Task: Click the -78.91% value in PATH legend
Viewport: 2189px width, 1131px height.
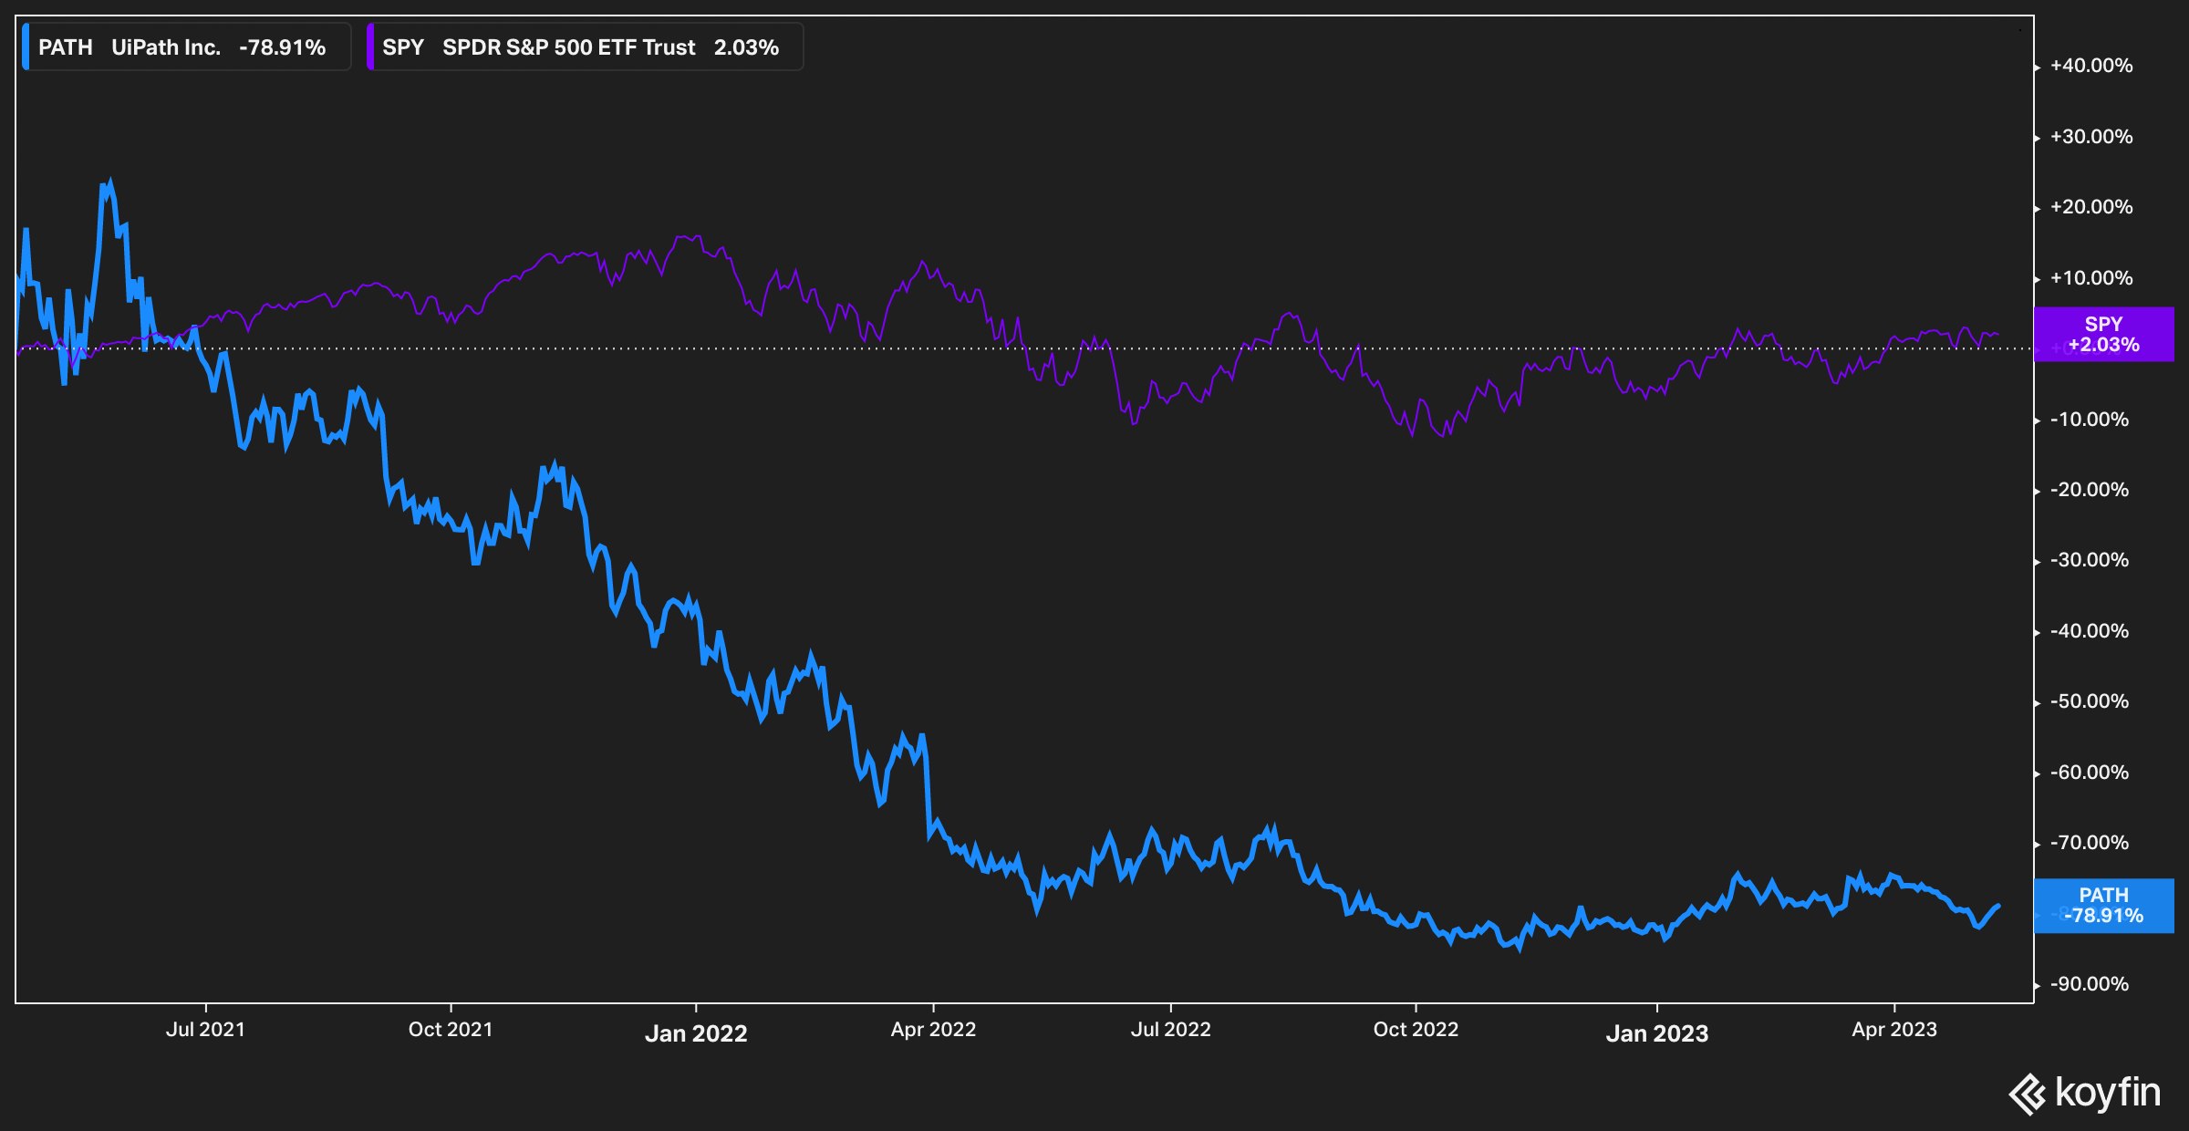Action: click(x=283, y=47)
